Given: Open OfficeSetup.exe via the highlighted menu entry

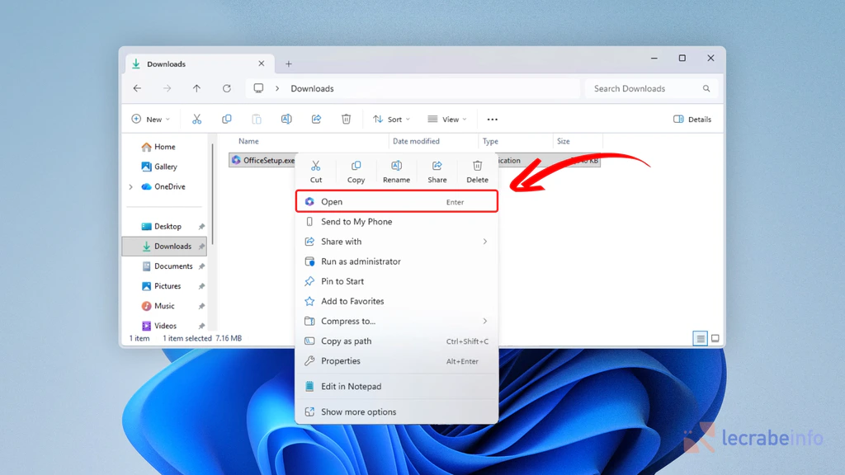Looking at the screenshot, I should (332, 201).
